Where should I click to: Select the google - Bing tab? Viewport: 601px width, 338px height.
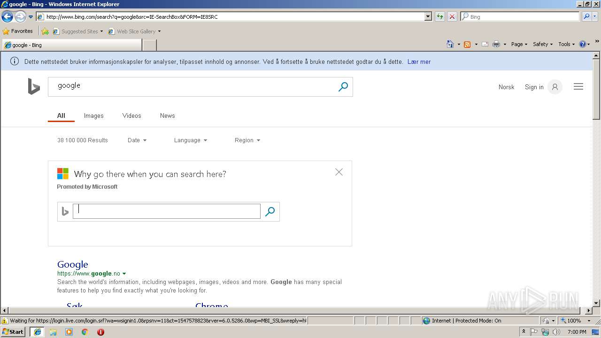[72, 45]
